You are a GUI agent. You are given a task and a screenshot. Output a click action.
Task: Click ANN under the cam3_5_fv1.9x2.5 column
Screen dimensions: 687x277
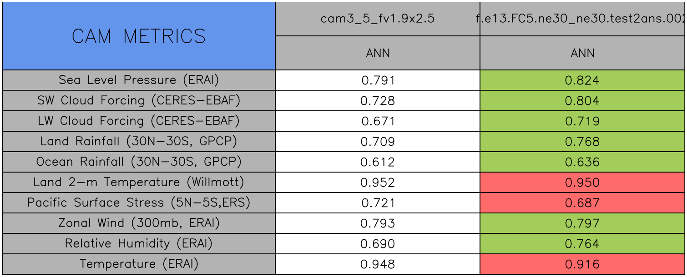coord(378,53)
